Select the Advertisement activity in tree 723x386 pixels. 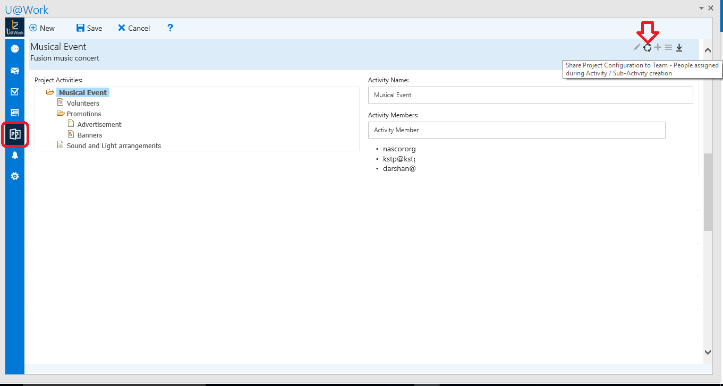coord(99,124)
